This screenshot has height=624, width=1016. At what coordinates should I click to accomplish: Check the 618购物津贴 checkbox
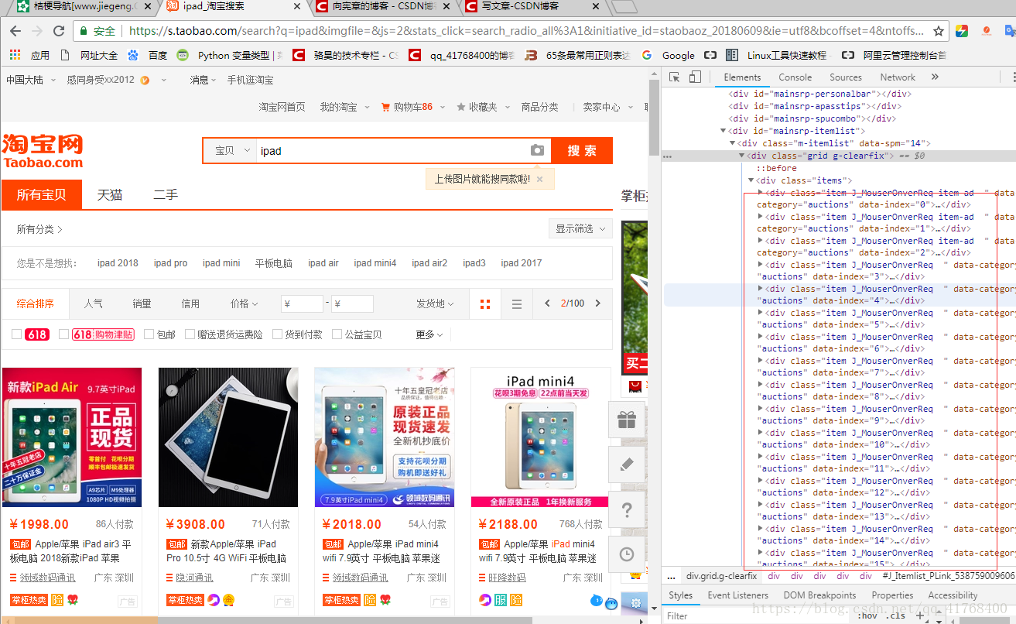(x=64, y=334)
